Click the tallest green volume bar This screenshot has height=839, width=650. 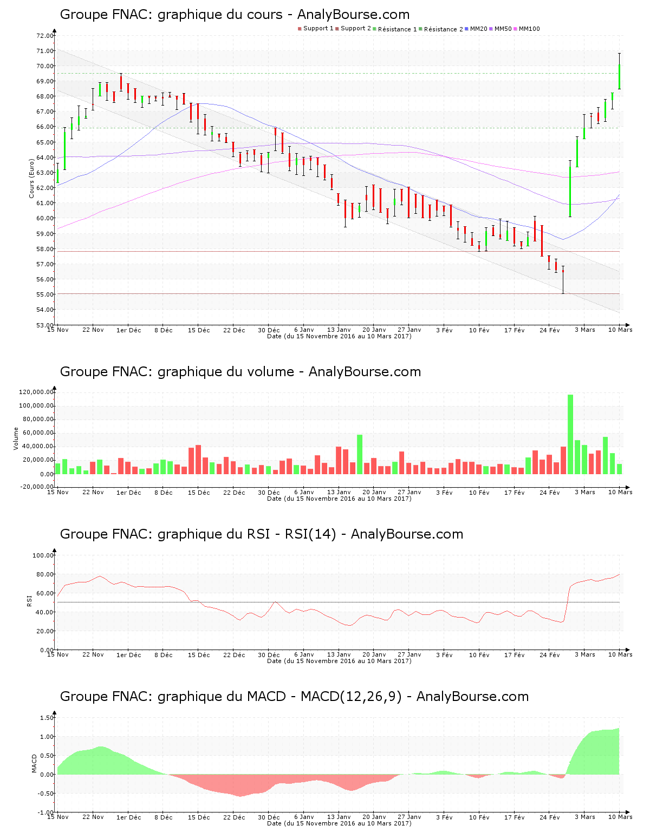coord(570,434)
